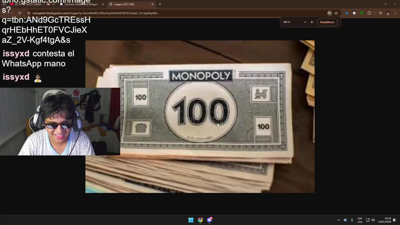Open Discord from the taskbar
This screenshot has height=225, width=400.
(210, 220)
